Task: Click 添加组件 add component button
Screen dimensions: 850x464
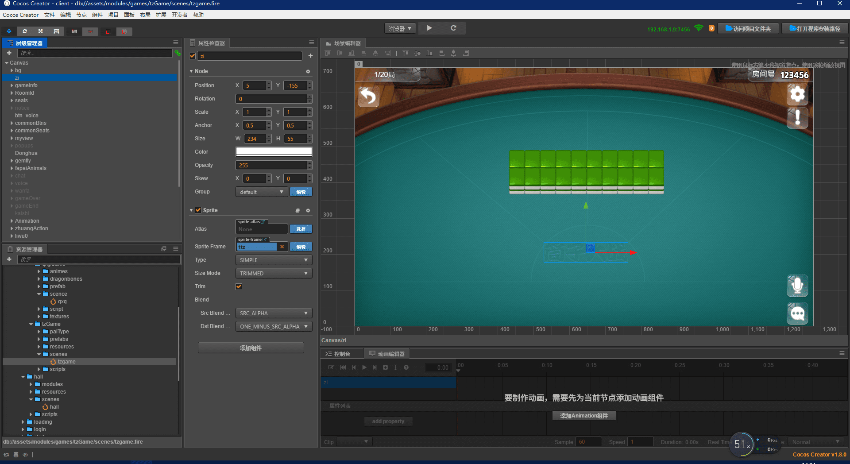Action: tap(251, 348)
